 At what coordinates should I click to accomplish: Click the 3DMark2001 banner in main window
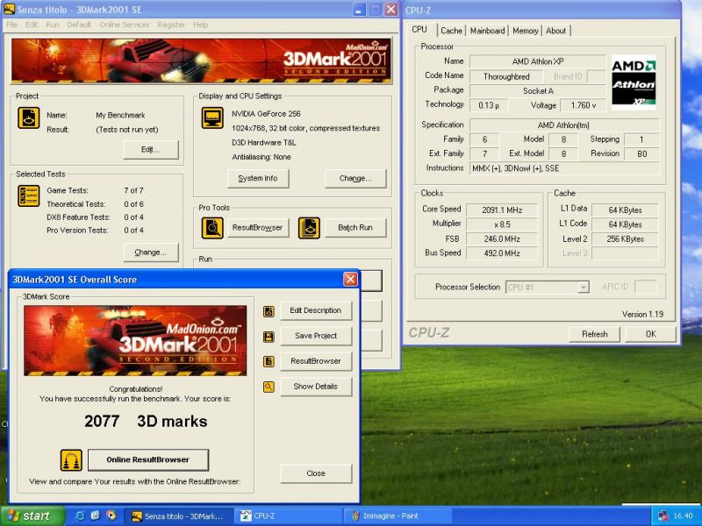[201, 60]
